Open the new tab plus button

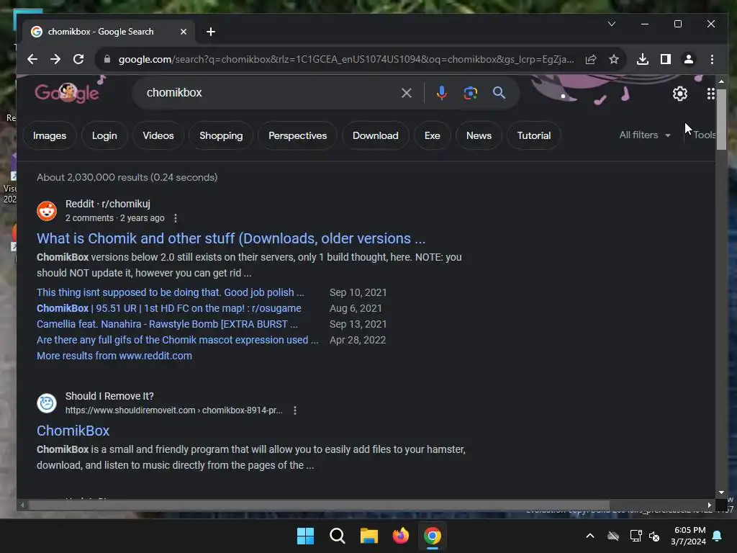[x=211, y=32]
